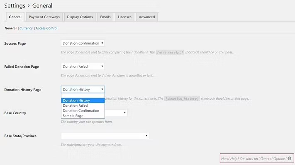Open the Currency sub-section
295x165 pixels.
26,28
